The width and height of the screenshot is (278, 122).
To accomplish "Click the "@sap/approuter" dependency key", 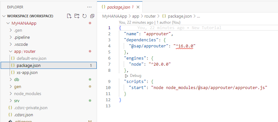I will (148, 46).
